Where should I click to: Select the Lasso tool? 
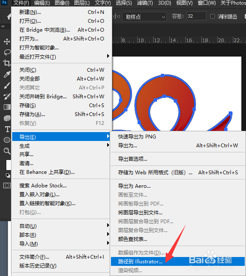coord(7,52)
